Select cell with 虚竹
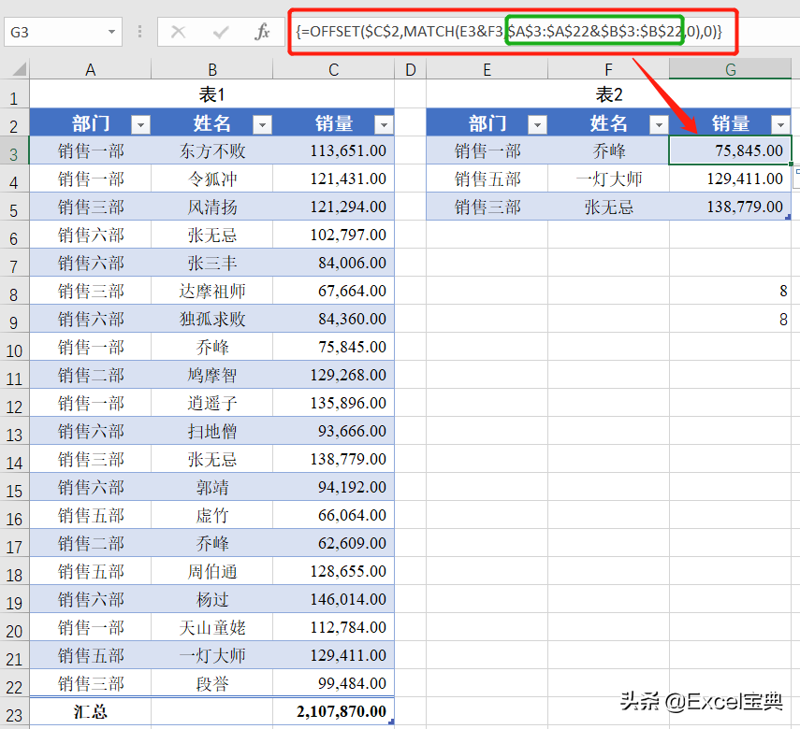800x729 pixels. click(212, 515)
